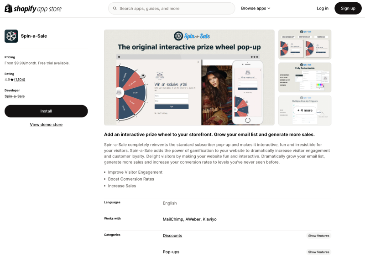
Task: Open the Pop-ups category link
Action: coord(172,252)
